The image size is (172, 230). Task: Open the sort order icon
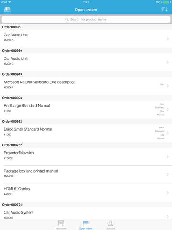(164, 9)
